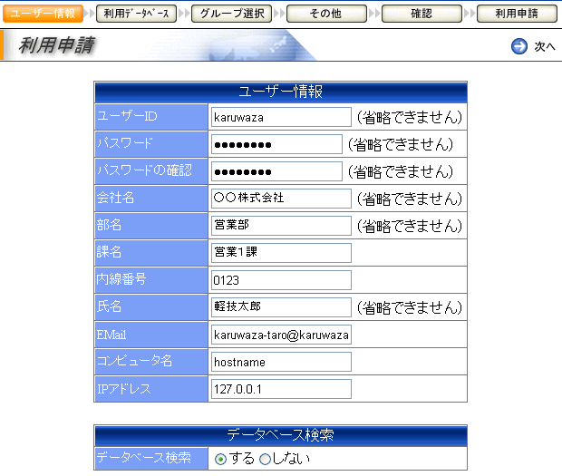Image resolution: width=562 pixels, height=476 pixels.
Task: Switch to the グループ選択 step
Action: click(231, 14)
